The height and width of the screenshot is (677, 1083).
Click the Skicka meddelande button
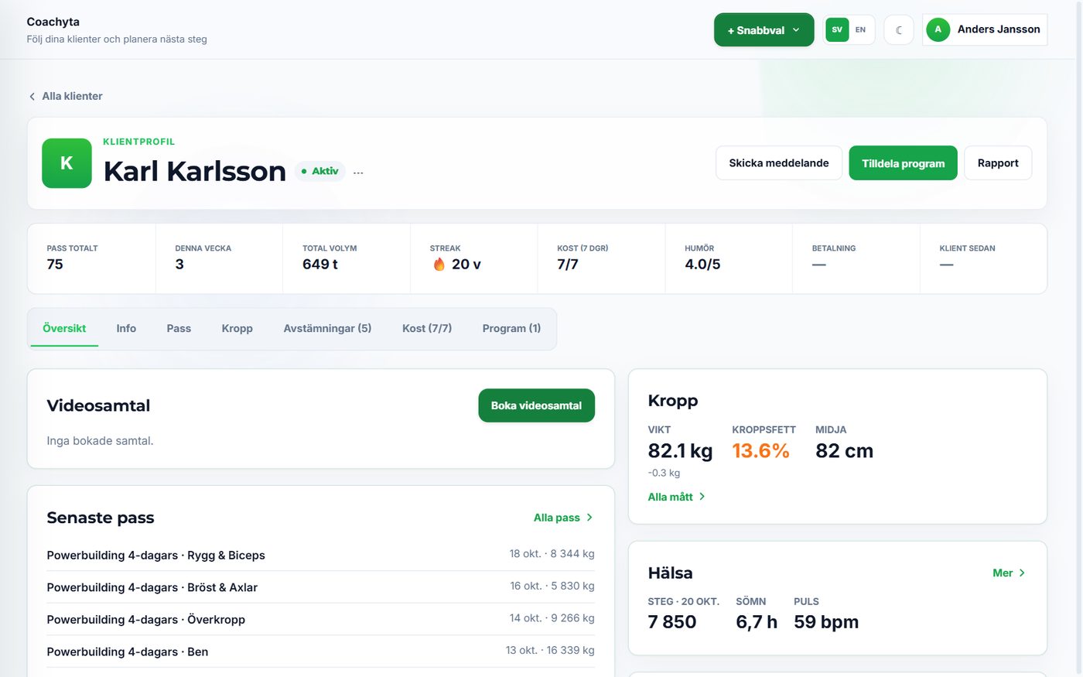pos(779,163)
